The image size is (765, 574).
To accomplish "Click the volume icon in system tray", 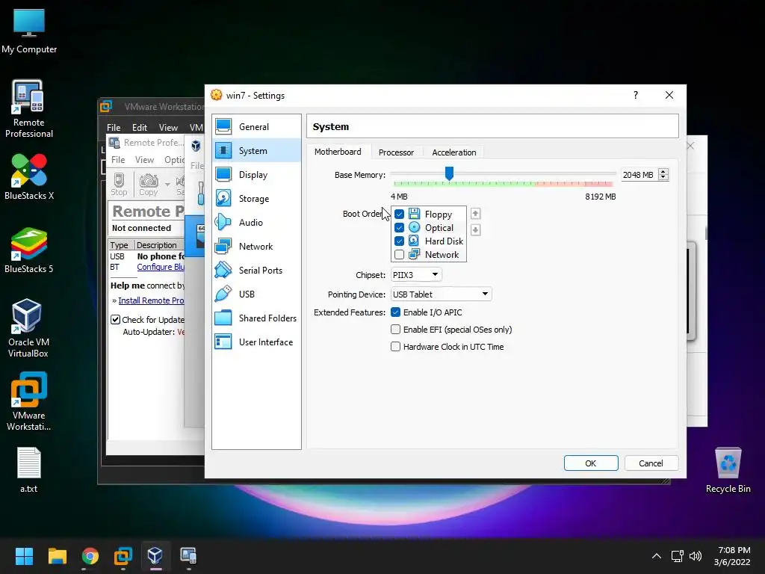I will point(696,556).
